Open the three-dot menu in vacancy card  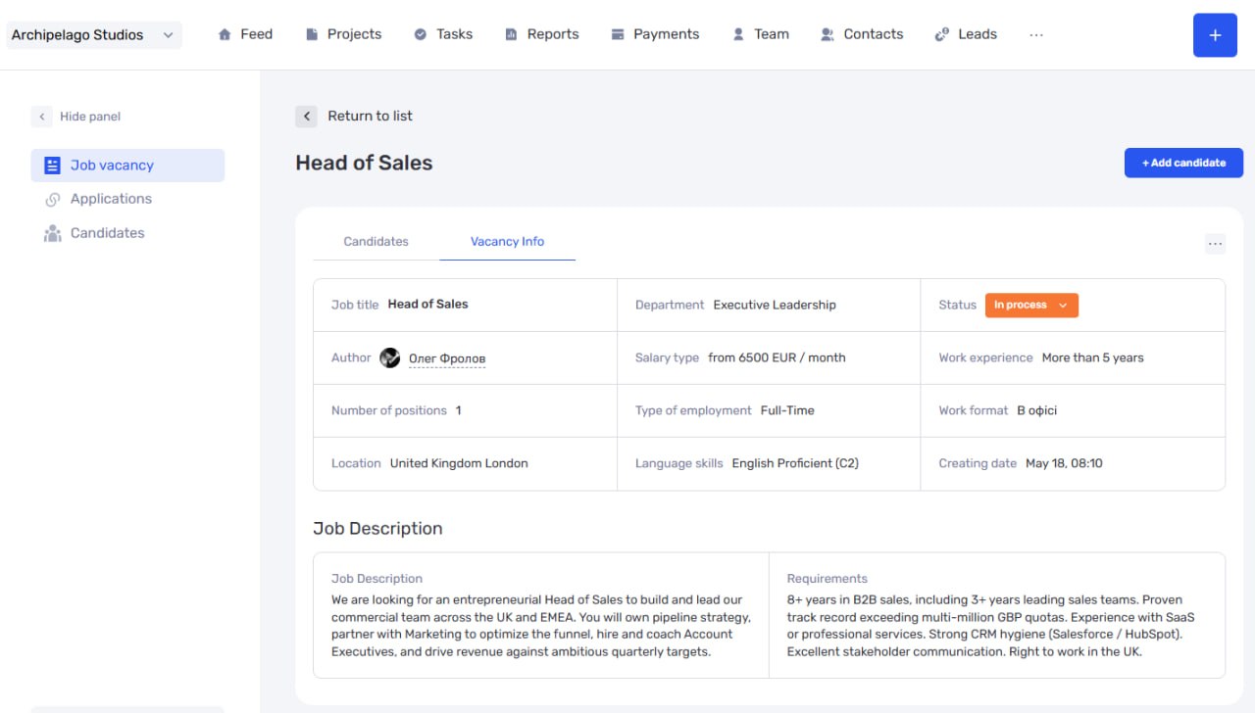click(1215, 244)
